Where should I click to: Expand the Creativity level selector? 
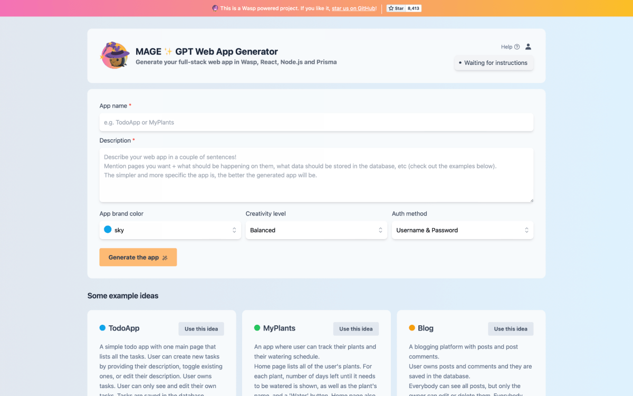tap(316, 230)
